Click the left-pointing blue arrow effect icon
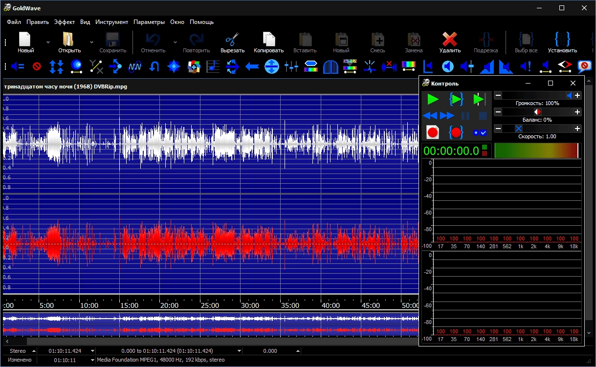The image size is (596, 367). point(252,66)
